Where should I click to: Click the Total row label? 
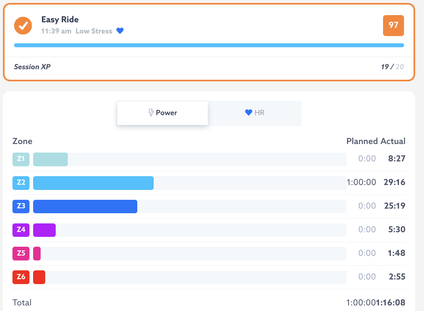[22, 302]
